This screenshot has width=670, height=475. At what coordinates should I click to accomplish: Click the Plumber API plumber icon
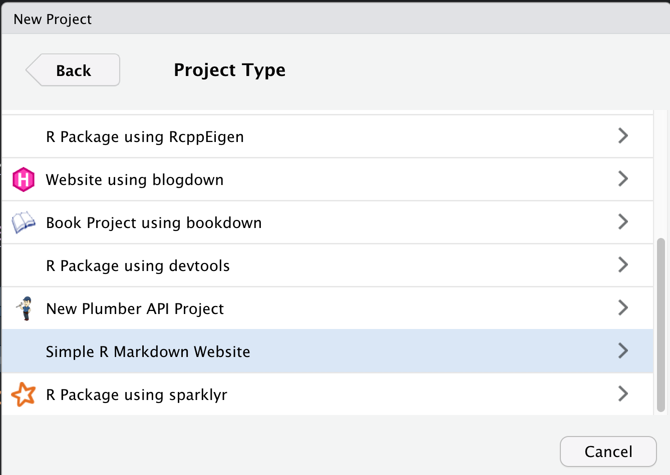tap(24, 308)
